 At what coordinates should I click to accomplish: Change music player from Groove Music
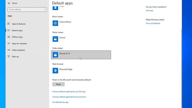coord(81,23)
